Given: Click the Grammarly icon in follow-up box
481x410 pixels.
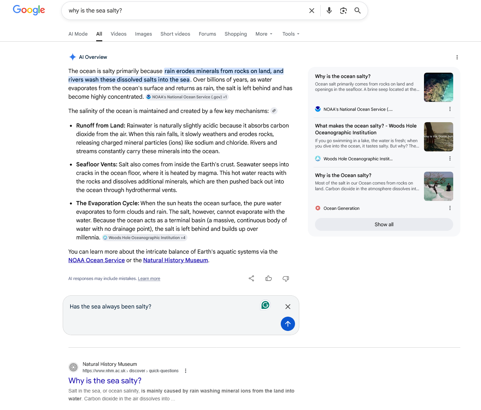Looking at the screenshot, I should click(x=265, y=305).
